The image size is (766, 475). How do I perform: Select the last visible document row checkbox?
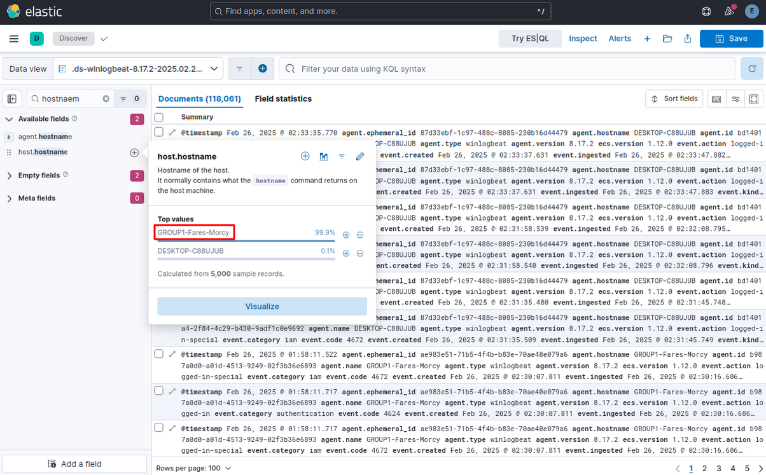159,427
